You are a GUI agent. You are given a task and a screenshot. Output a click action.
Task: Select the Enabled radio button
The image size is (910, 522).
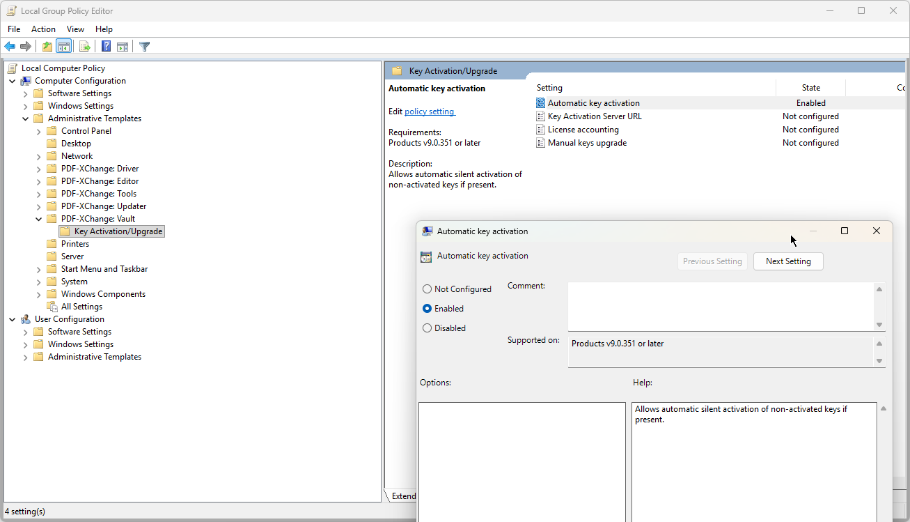point(427,309)
